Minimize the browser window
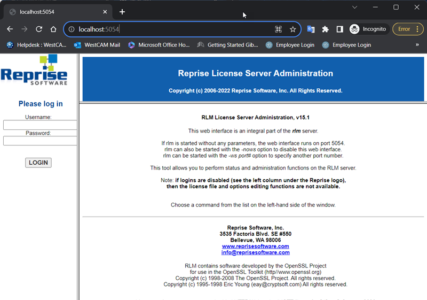 pyautogui.click(x=375, y=7)
